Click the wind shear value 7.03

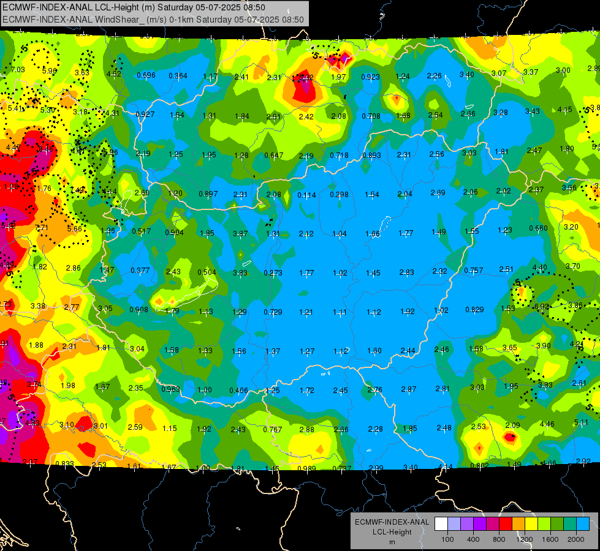pos(18,70)
